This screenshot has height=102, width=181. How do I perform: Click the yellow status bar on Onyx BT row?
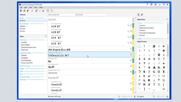[133, 66]
